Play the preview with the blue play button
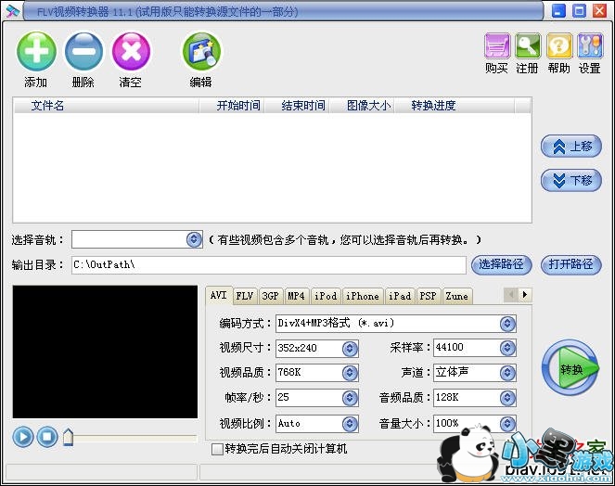615x486 pixels. pos(23,437)
